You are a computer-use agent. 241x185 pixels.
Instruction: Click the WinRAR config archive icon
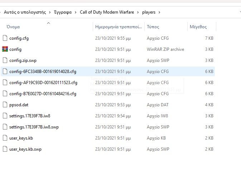[5, 49]
